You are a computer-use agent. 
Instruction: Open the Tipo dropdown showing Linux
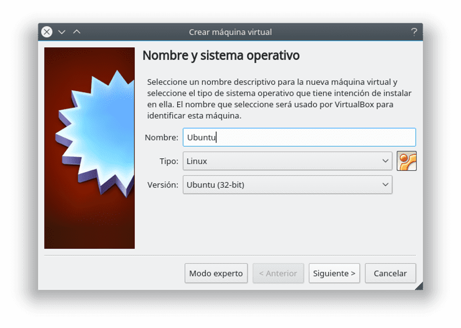coord(287,161)
